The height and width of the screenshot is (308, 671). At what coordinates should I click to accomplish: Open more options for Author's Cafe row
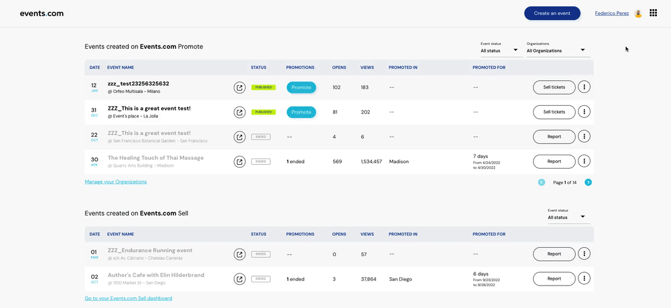point(584,278)
